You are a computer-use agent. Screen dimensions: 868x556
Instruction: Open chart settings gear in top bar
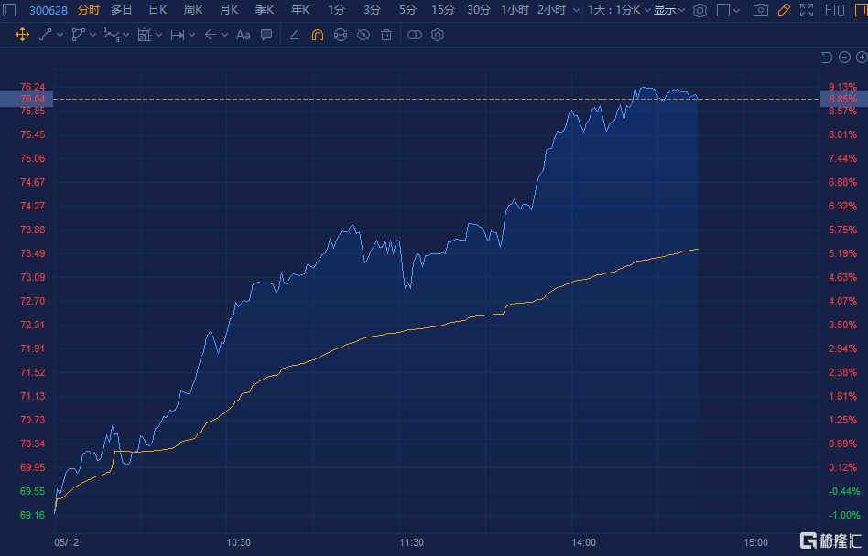point(700,10)
